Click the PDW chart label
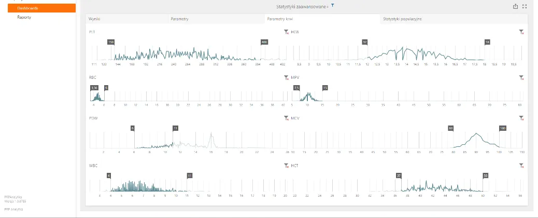 pos(93,118)
